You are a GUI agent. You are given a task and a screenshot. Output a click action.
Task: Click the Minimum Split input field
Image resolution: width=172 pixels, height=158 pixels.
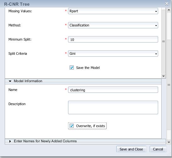click(113, 39)
